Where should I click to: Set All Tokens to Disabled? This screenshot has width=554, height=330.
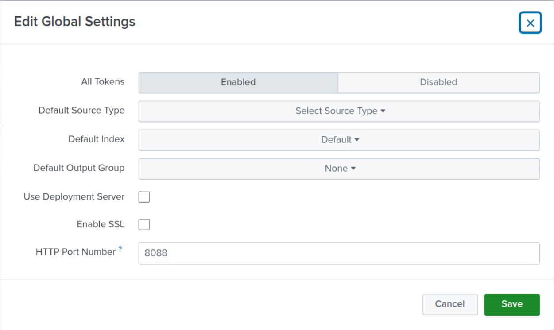(438, 83)
